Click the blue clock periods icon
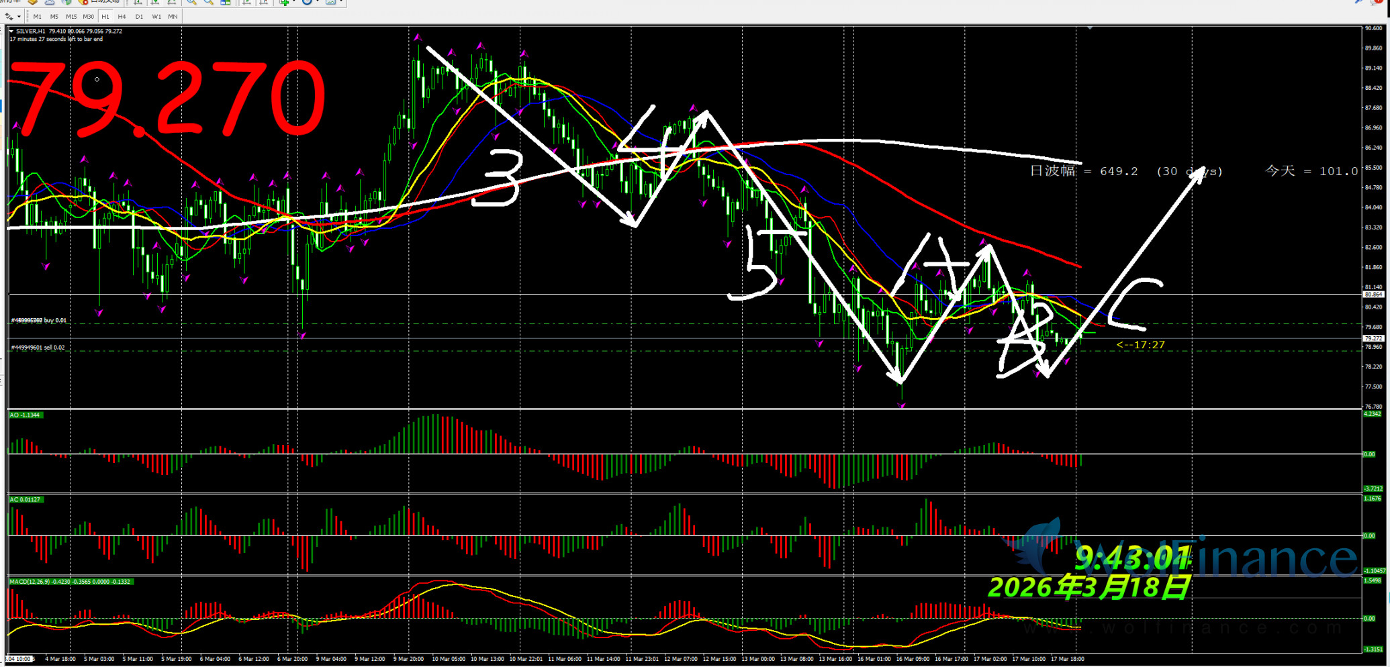 click(x=307, y=2)
